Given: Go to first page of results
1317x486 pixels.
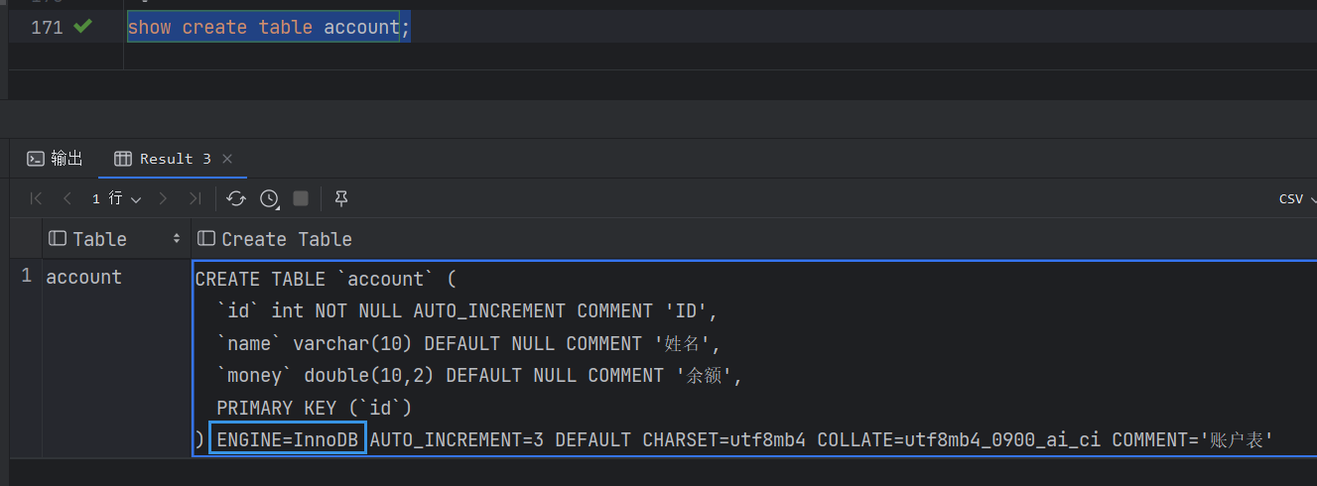Looking at the screenshot, I should (37, 199).
